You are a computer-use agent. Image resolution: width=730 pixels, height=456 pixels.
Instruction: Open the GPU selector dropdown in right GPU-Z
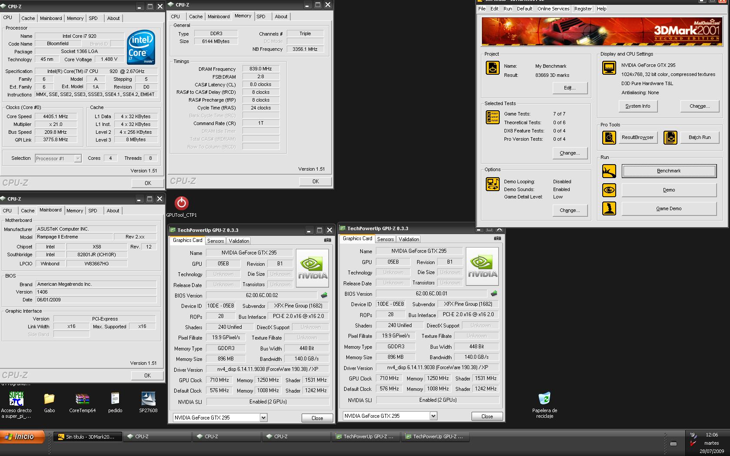433,416
